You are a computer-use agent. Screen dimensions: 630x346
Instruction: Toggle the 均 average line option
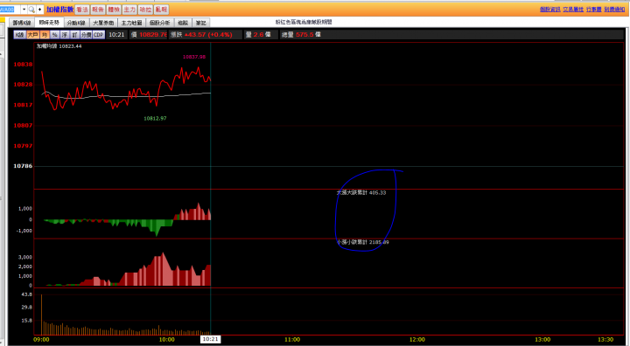45,35
